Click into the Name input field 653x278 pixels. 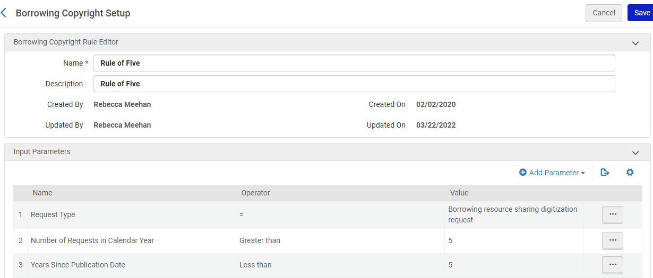click(354, 63)
